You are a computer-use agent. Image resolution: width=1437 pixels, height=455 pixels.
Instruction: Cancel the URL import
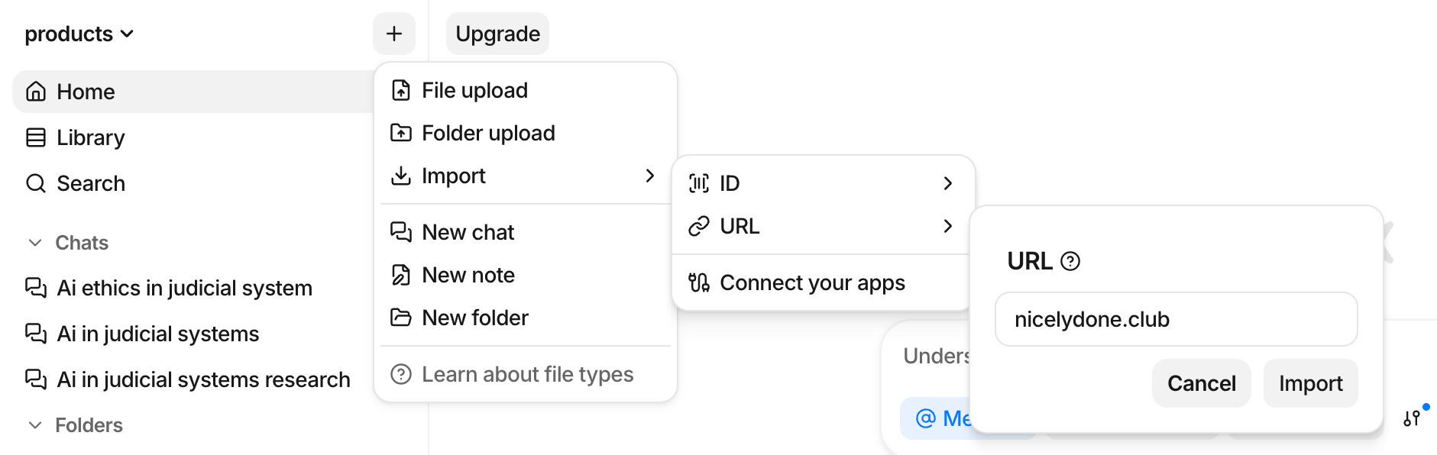coord(1201,383)
